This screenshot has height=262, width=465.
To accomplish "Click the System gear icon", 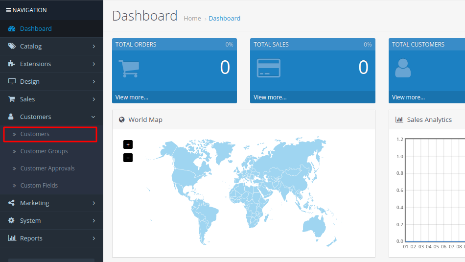I will [x=11, y=220].
